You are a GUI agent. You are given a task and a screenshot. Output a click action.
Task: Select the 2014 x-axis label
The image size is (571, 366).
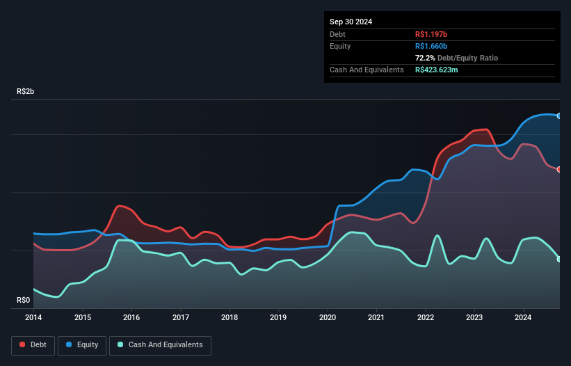(33, 317)
